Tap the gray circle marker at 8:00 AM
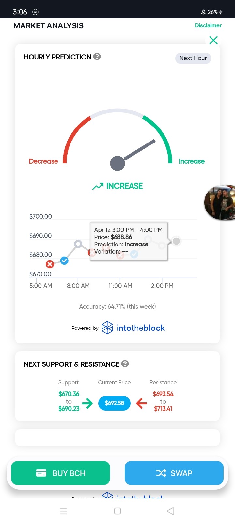This screenshot has height=523, width=235. coord(78,244)
